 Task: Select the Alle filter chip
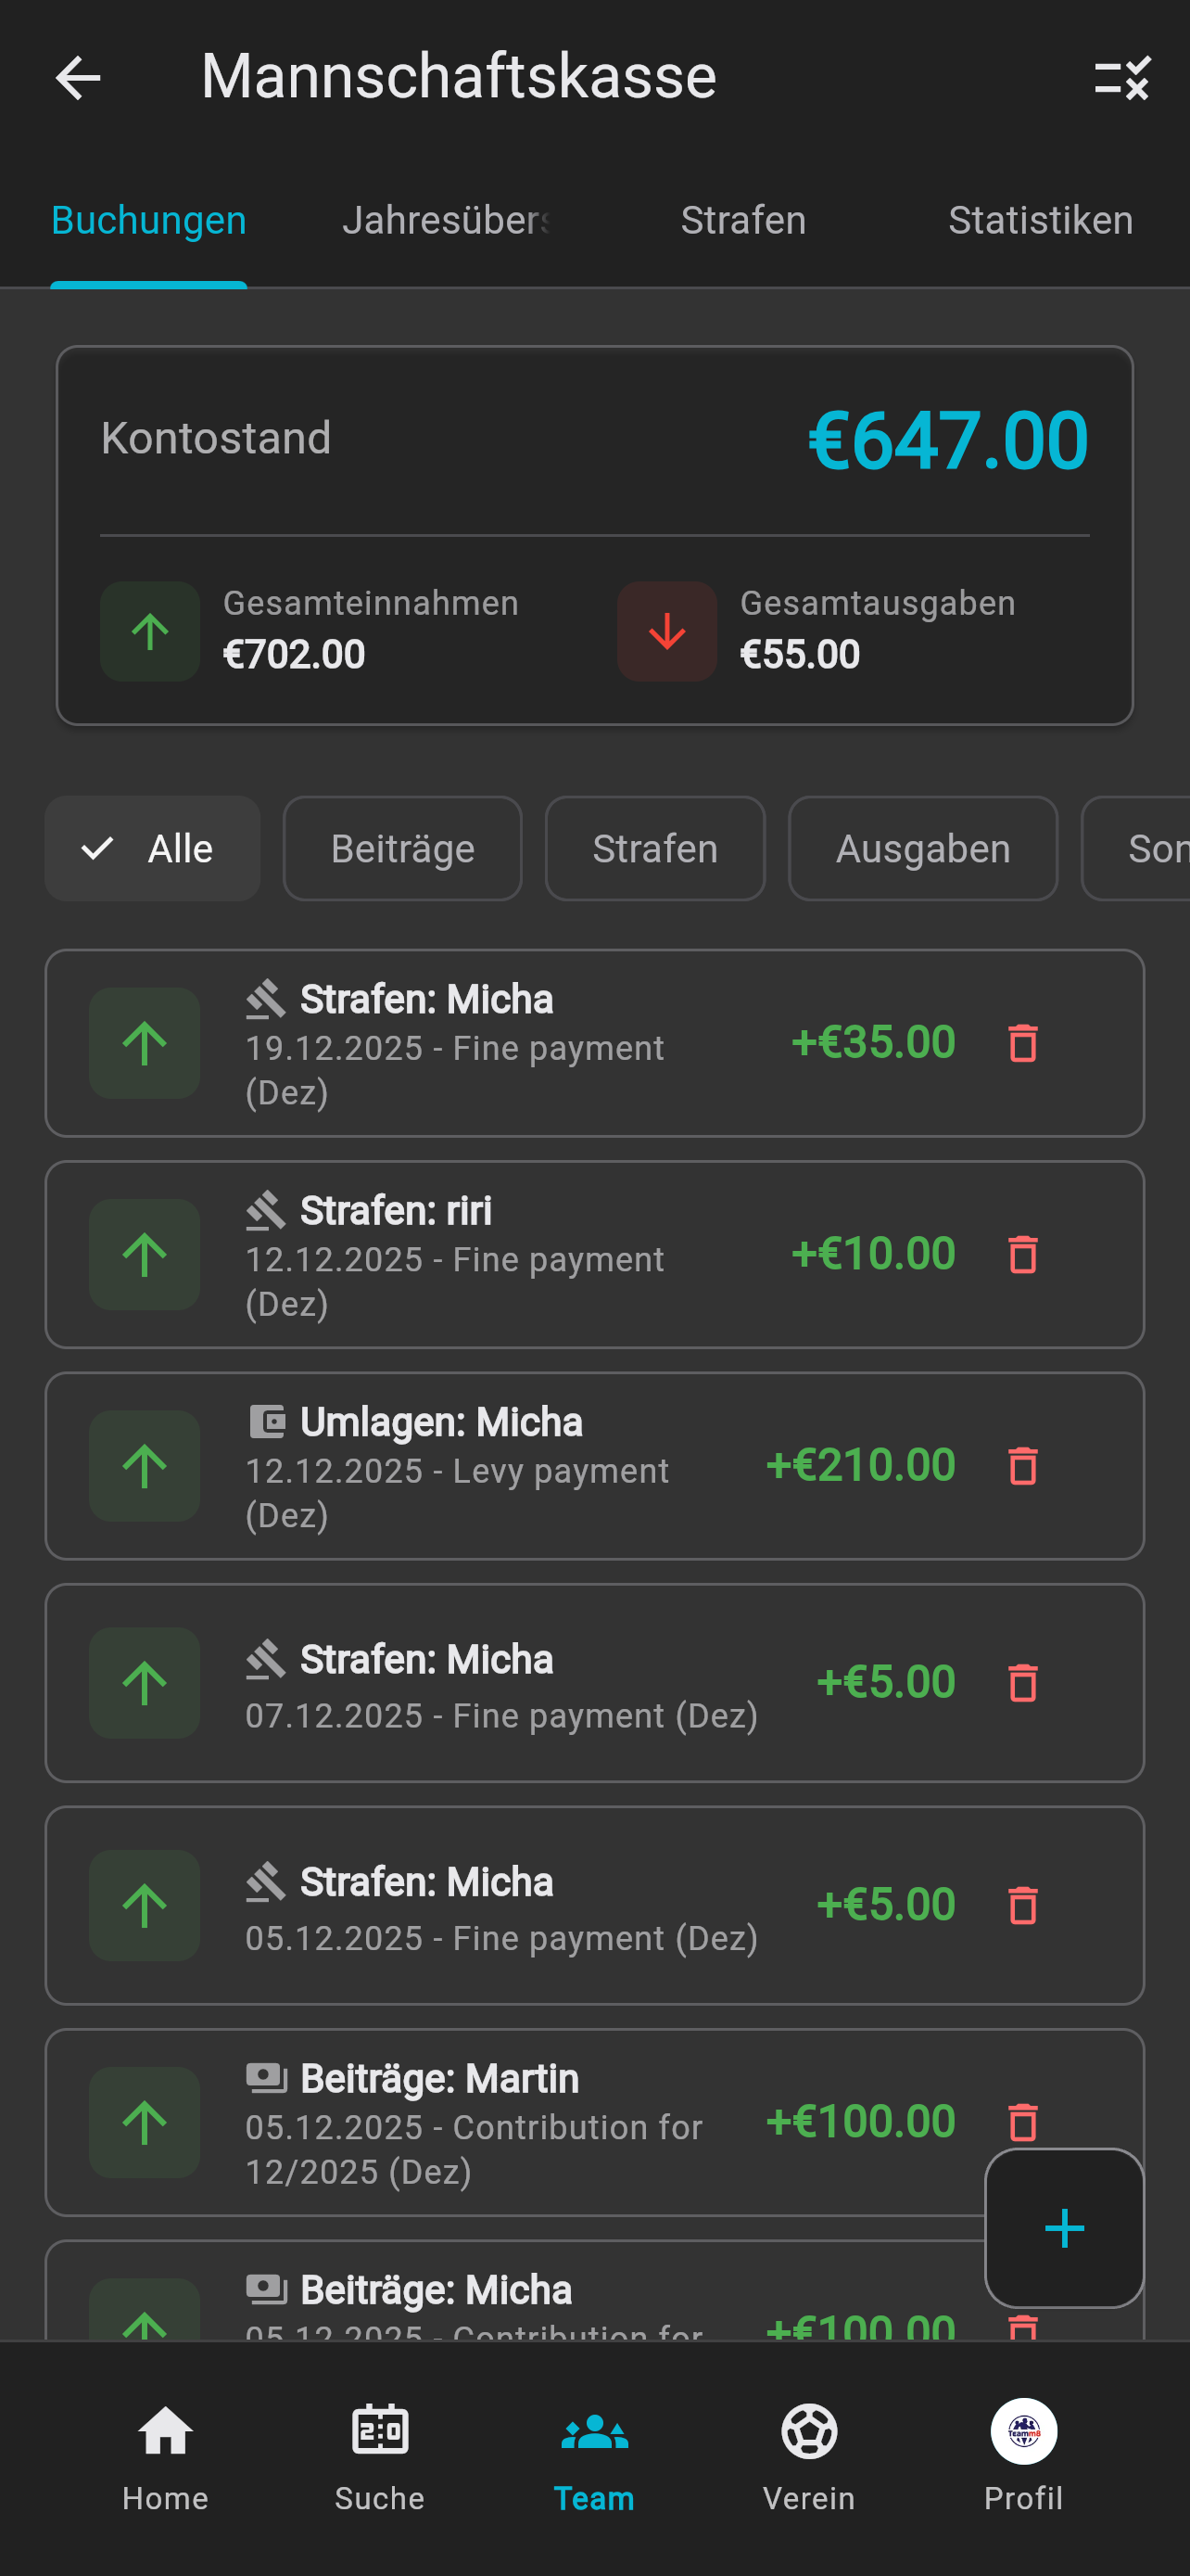coord(153,849)
